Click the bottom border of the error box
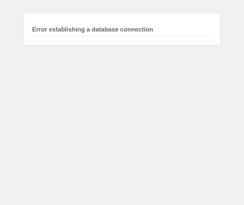This screenshot has width=244, height=205. [x=122, y=46]
